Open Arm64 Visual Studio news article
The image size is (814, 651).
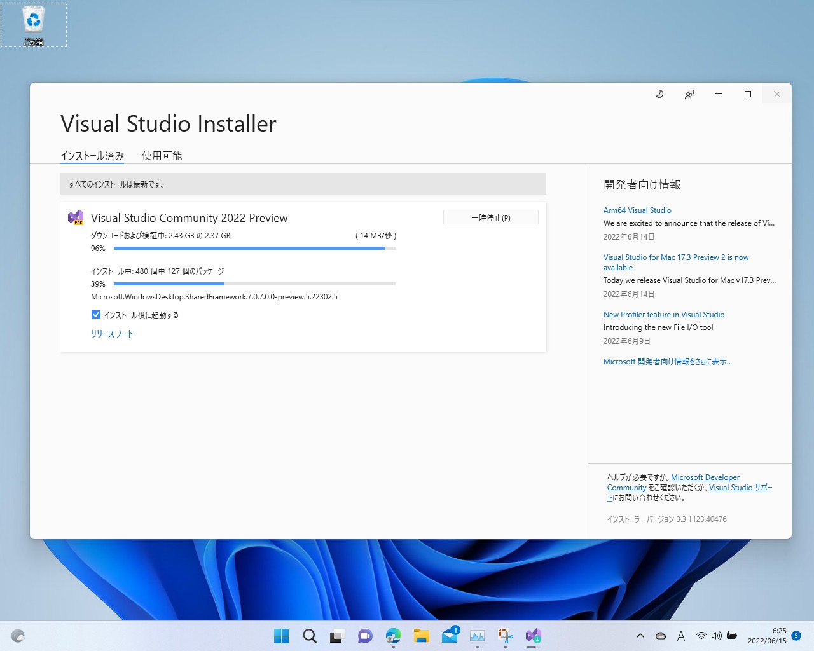[637, 210]
